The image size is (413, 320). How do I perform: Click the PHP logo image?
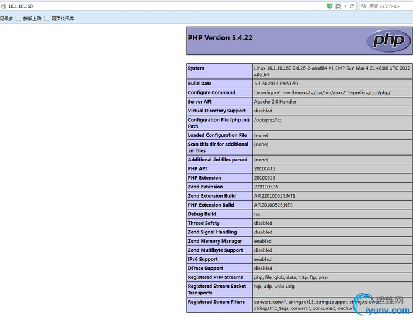[388, 41]
